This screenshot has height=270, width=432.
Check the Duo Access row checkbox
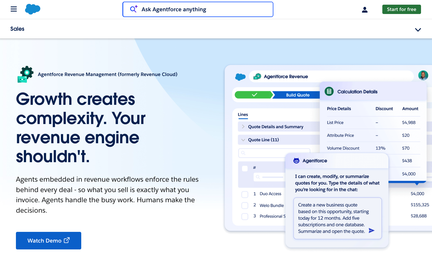(245, 195)
